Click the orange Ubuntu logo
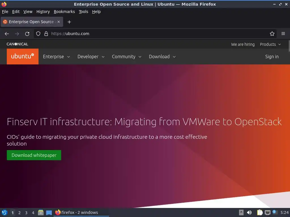 (23, 57)
